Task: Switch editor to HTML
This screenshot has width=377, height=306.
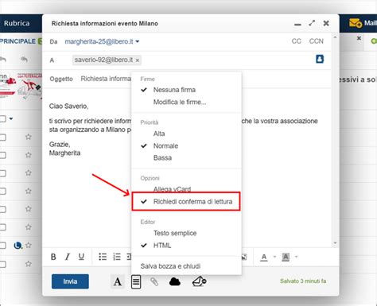Action: pyautogui.click(x=162, y=246)
